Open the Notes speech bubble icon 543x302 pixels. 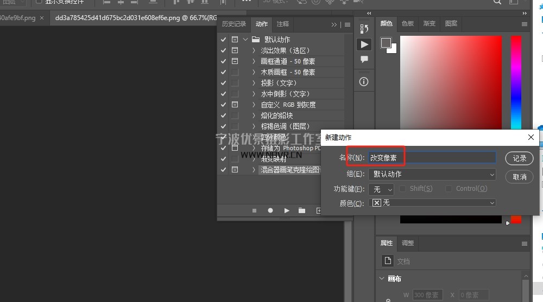pyautogui.click(x=364, y=59)
